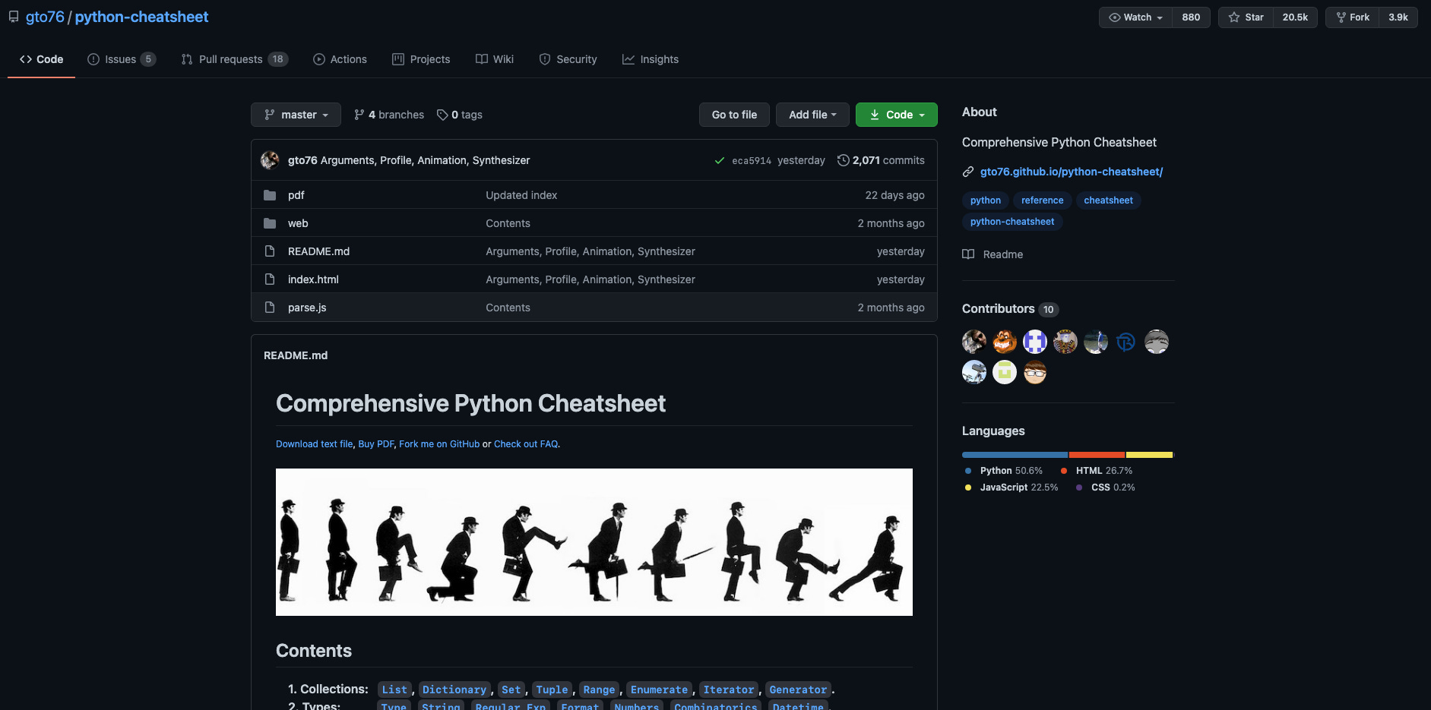Click the yellow JavaScript segment of language bar
Screen dimensions: 1431x710
(1149, 455)
